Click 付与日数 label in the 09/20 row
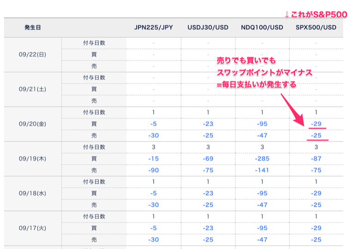The height and width of the screenshot is (249, 351). [x=94, y=112]
